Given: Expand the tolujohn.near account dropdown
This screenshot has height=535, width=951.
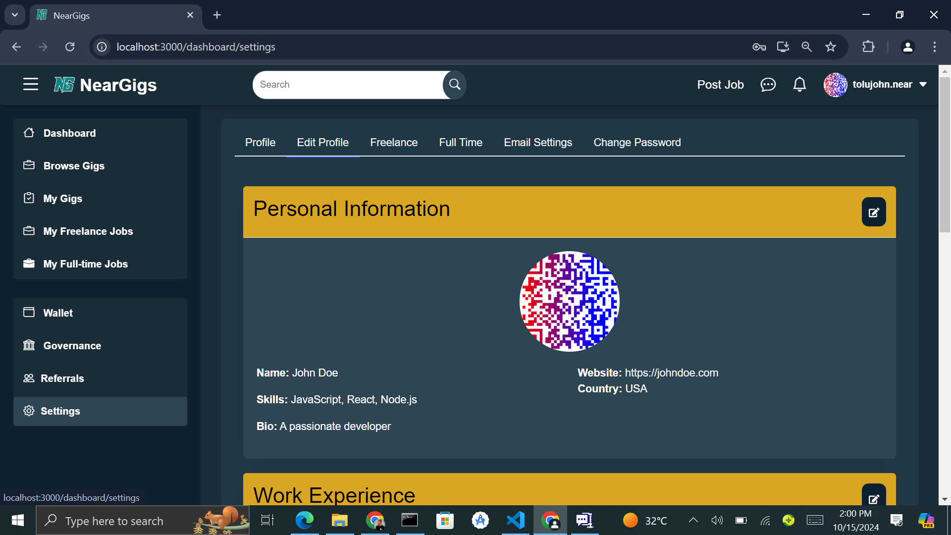Looking at the screenshot, I should tap(923, 85).
